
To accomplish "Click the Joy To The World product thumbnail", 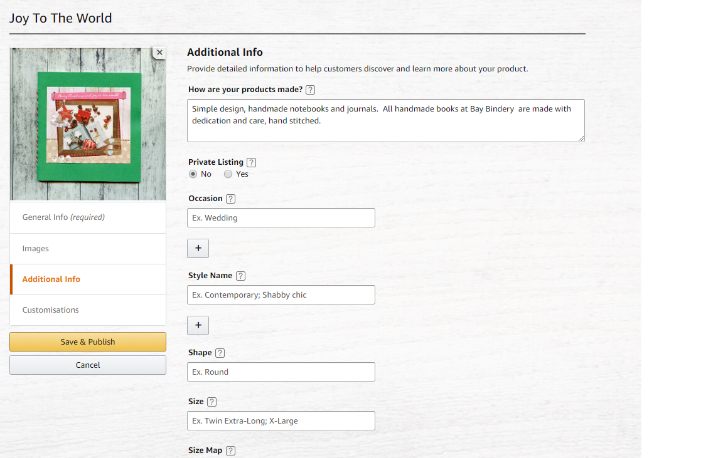I will (88, 124).
